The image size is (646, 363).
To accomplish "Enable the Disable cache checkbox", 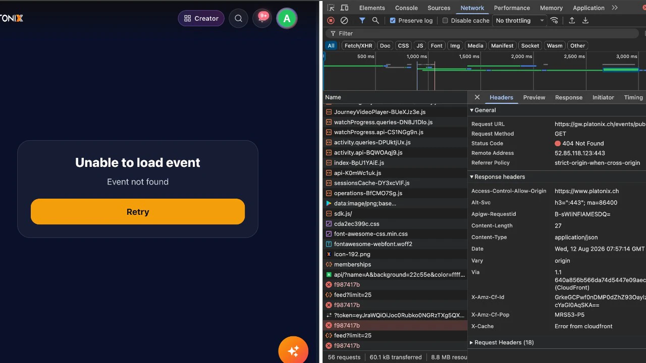I will (445, 21).
